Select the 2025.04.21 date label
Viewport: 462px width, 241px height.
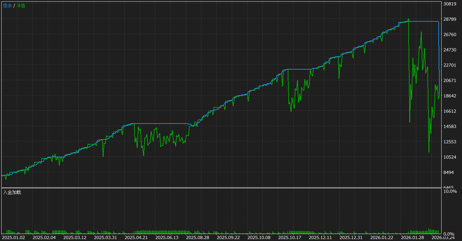[136, 237]
